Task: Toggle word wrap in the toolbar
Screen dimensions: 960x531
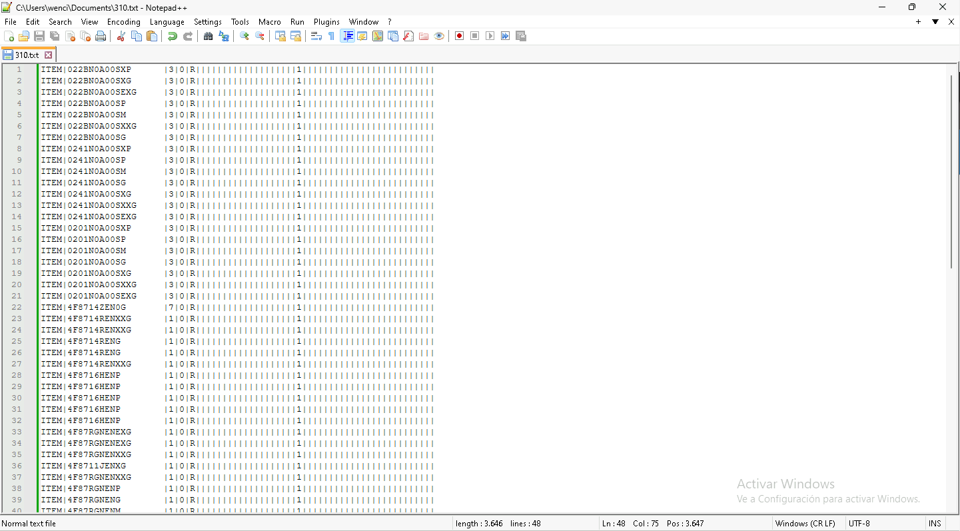Action: [316, 36]
